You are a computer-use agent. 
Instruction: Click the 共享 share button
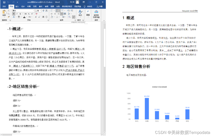point(99,6)
